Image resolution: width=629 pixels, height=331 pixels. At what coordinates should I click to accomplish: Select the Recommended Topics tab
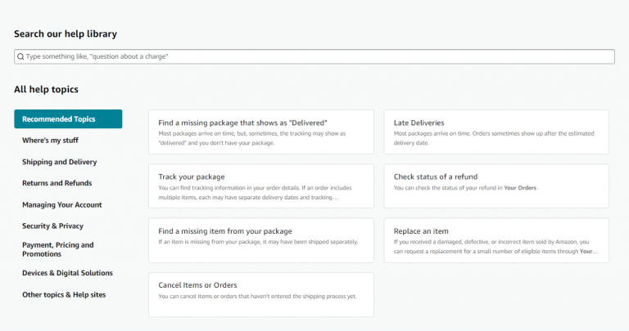tap(68, 119)
